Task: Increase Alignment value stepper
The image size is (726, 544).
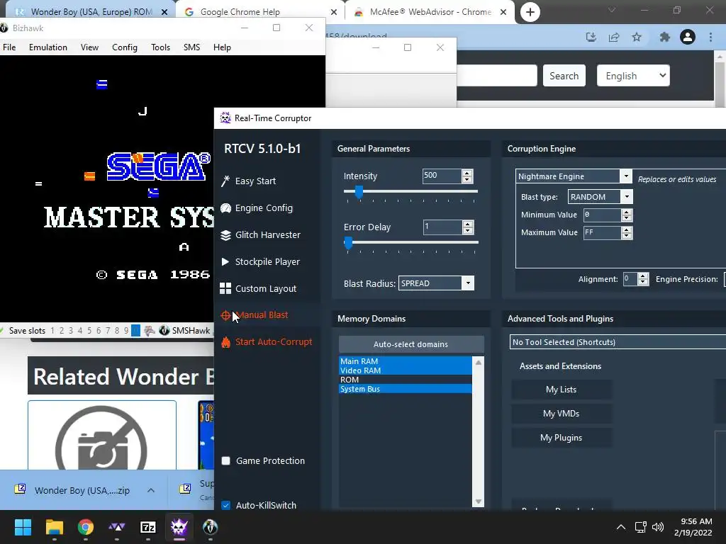Action: point(642,276)
